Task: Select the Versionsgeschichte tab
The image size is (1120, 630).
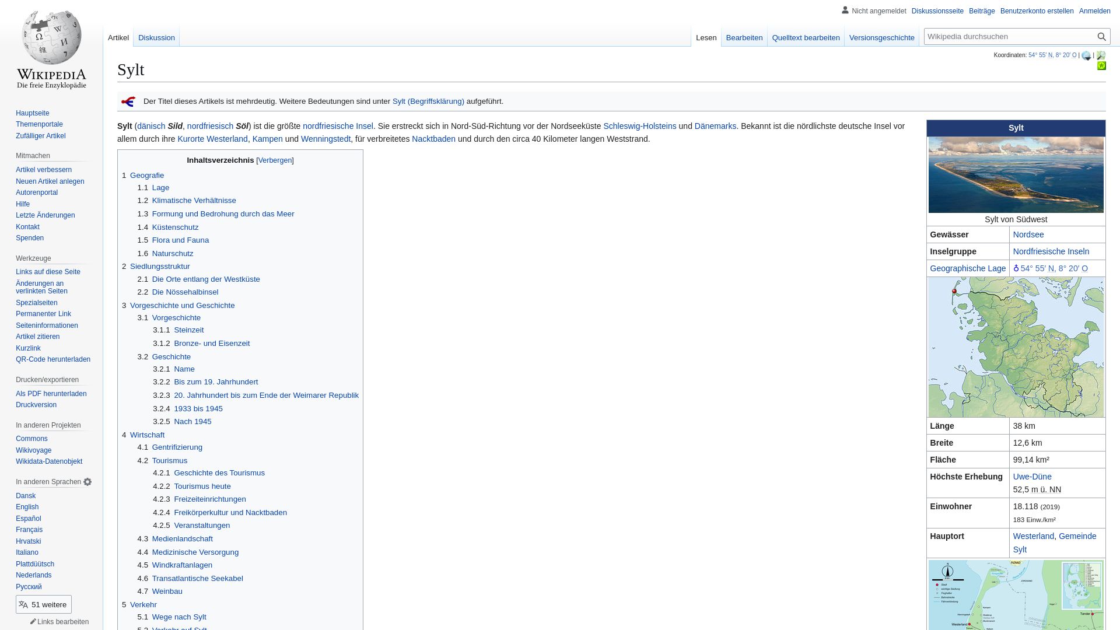Action: tap(881, 38)
